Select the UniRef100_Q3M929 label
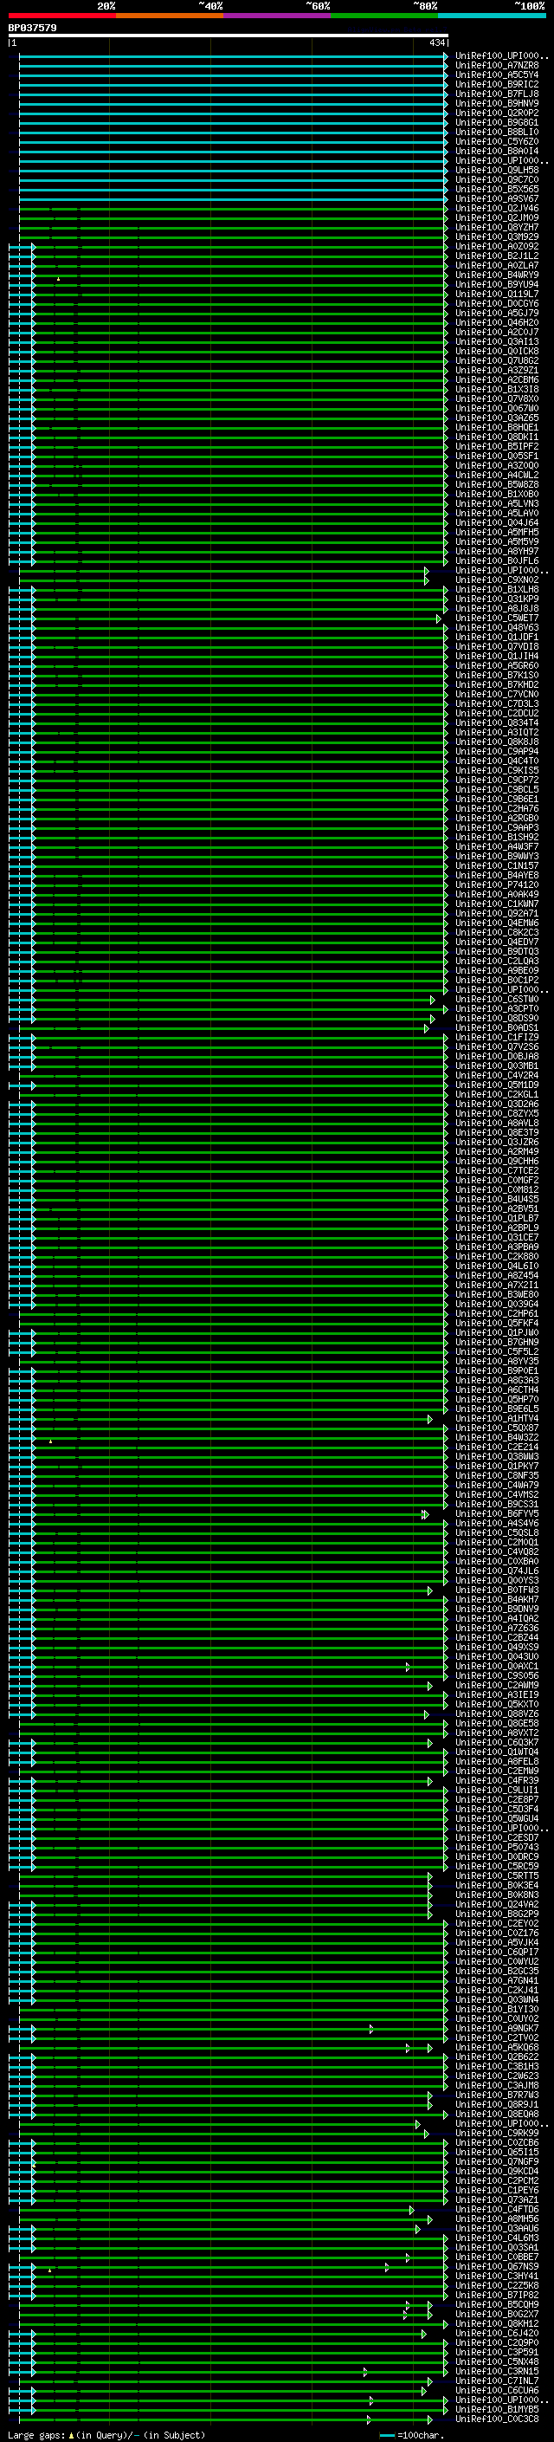 click(x=497, y=237)
